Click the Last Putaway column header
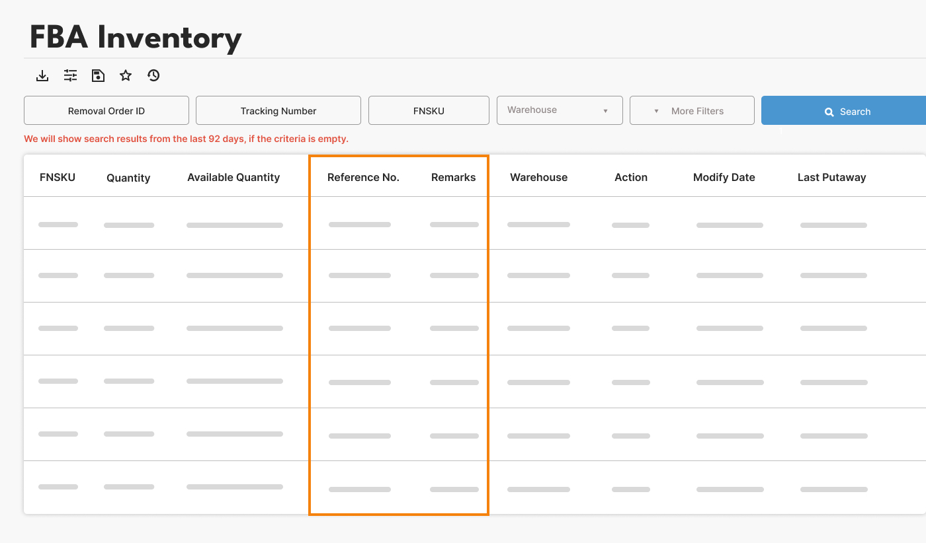This screenshot has width=926, height=543. click(831, 177)
